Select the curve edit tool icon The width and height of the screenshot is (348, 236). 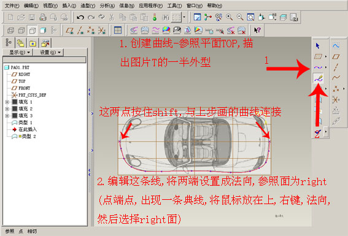tap(318, 78)
